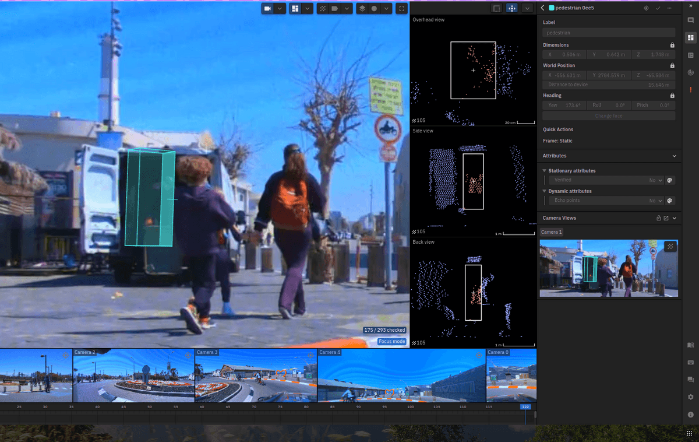
Task: Toggle the World Position lock
Action: tap(672, 66)
